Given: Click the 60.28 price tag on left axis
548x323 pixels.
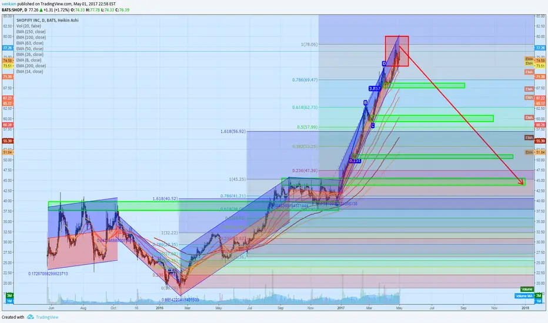Looking at the screenshot, I should [7, 125].
